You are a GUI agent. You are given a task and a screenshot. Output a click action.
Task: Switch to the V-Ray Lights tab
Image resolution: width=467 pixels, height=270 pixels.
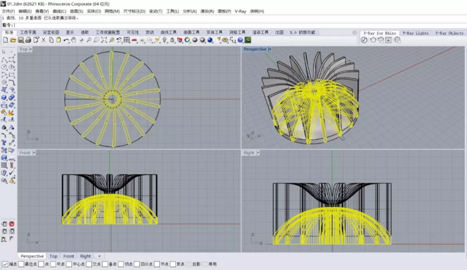415,33
